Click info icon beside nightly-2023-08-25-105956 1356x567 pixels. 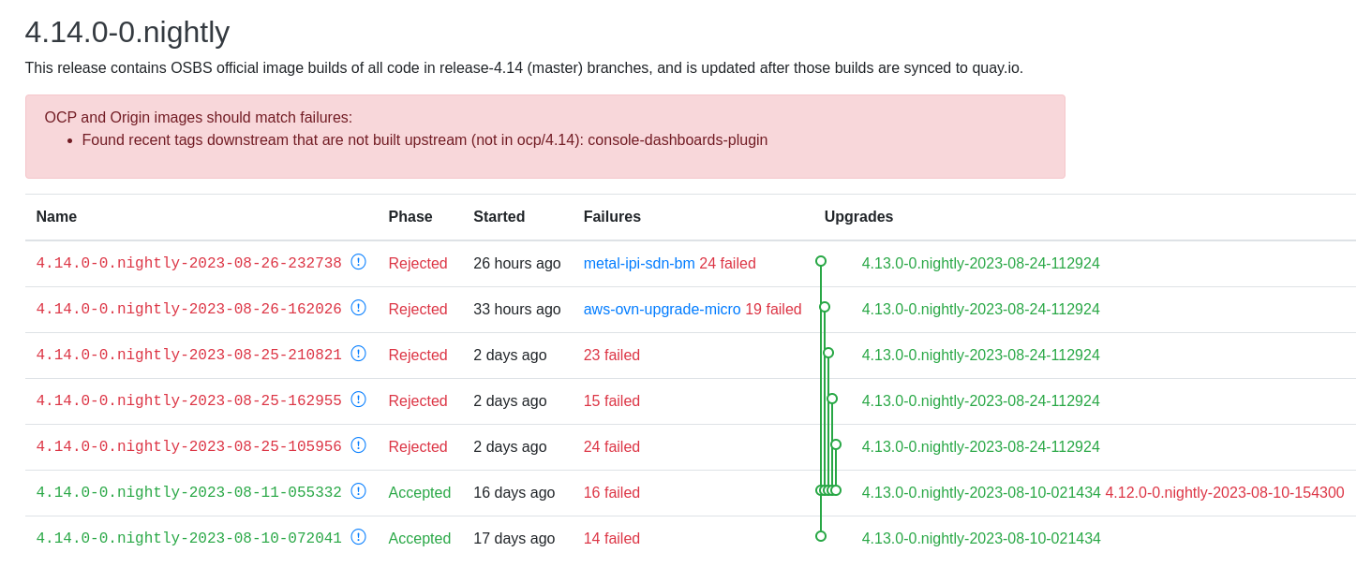358,445
